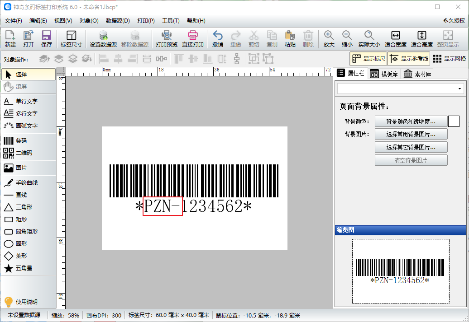The image size is (469, 322).
Task: Click the barcode on the label canvas
Action: coord(194,181)
